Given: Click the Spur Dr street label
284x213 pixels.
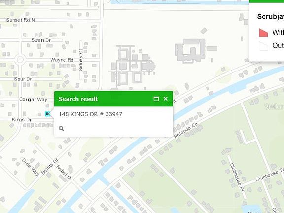Looking at the screenshot, I should (x=23, y=79).
